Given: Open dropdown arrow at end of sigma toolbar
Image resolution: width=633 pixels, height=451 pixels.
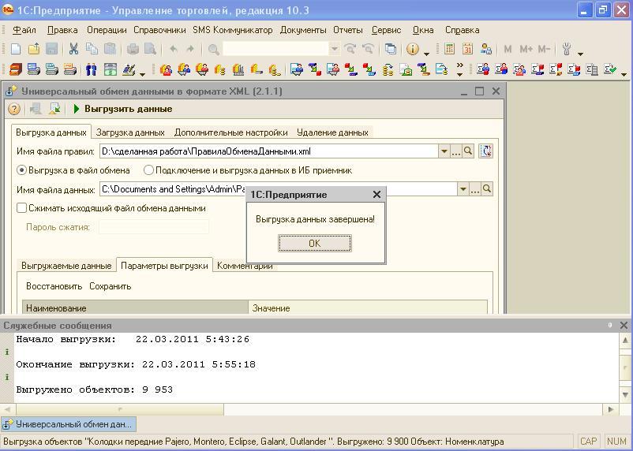Looking at the screenshot, I should coord(624,74).
